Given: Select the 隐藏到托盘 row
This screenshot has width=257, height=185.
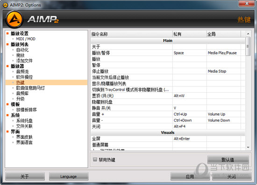Looking at the screenshot, I should point(168,102).
